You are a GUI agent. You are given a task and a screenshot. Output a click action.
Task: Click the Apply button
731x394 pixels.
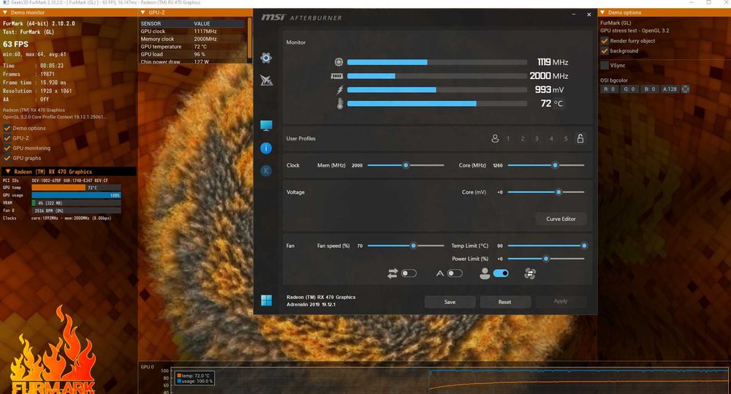561,301
